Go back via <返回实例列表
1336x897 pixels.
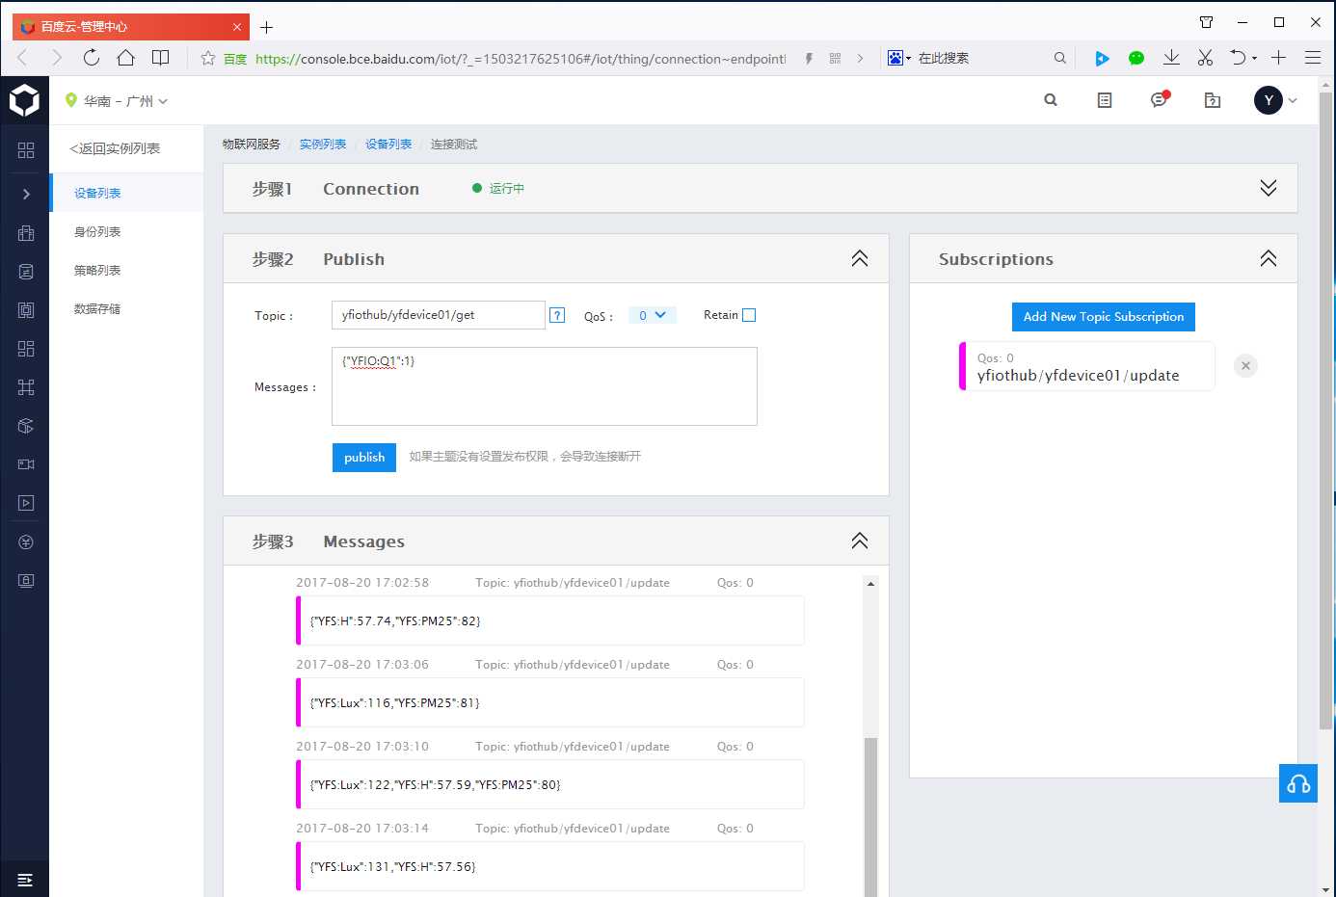point(115,148)
